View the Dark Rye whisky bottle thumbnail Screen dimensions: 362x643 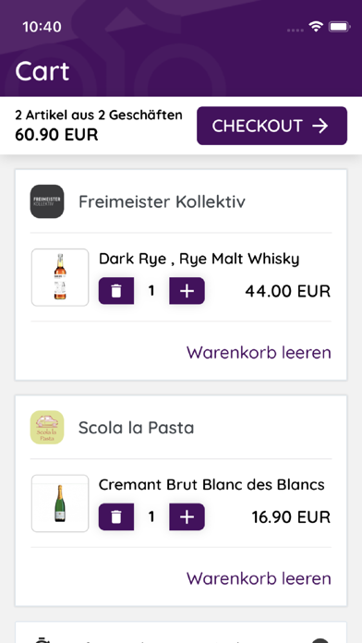pos(60,277)
